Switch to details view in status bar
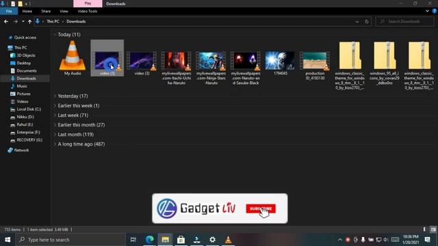Viewport: 438px width, 246px height. point(424,230)
